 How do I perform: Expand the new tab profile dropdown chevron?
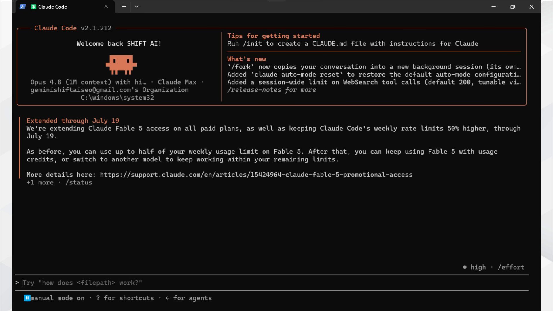(137, 7)
